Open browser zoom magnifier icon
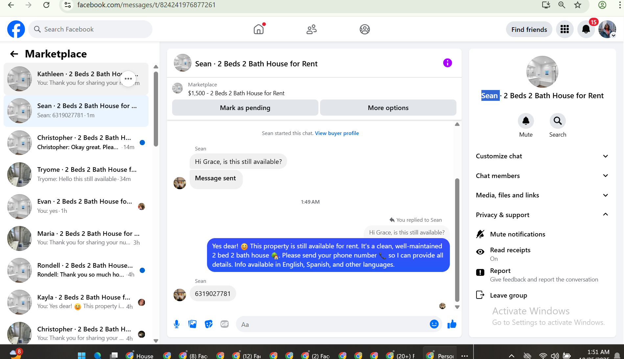Screen dimensions: 624x359 click(562, 5)
